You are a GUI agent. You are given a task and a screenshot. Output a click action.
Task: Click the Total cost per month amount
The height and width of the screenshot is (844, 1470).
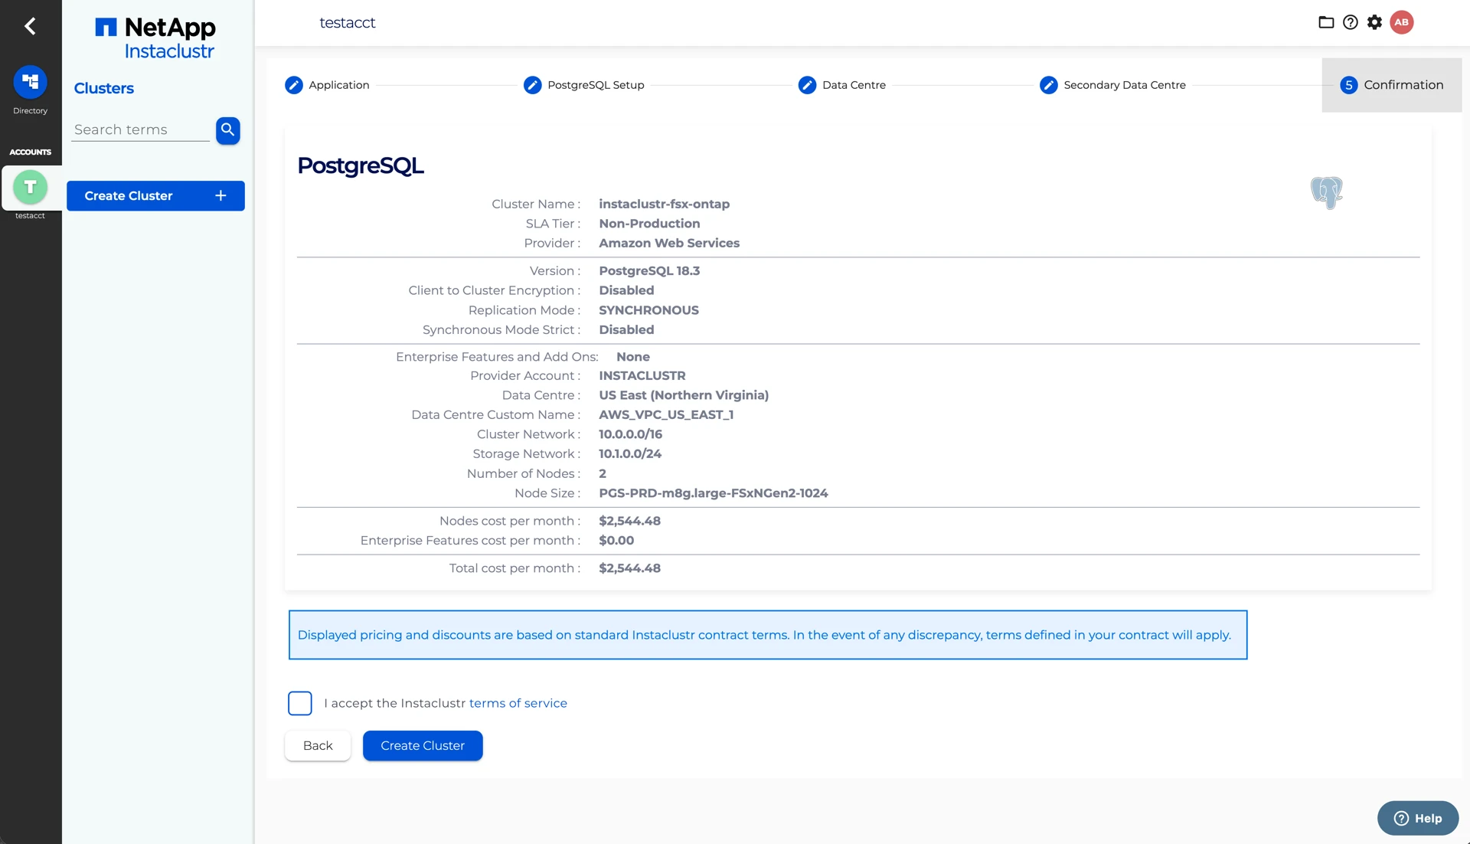pyautogui.click(x=629, y=568)
